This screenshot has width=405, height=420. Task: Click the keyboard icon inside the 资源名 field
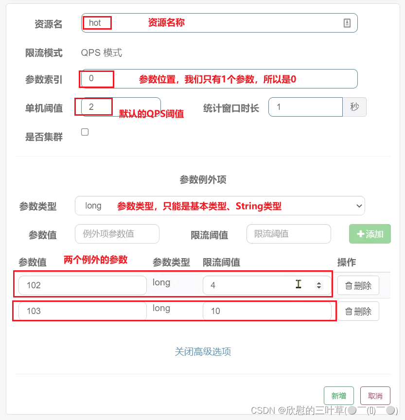347,23
